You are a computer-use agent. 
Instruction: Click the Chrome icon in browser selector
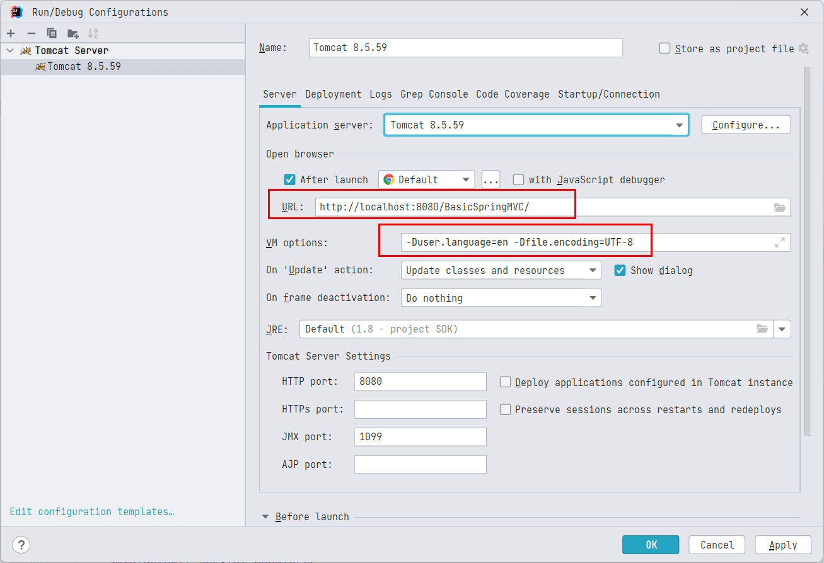pyautogui.click(x=389, y=179)
